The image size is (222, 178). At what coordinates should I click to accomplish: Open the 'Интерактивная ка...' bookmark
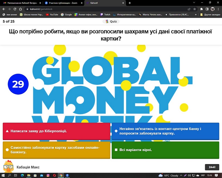coord(125,15)
